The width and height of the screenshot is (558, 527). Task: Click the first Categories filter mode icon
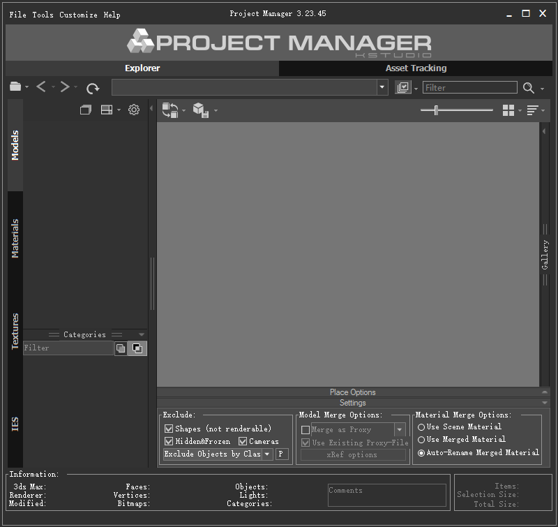click(121, 348)
